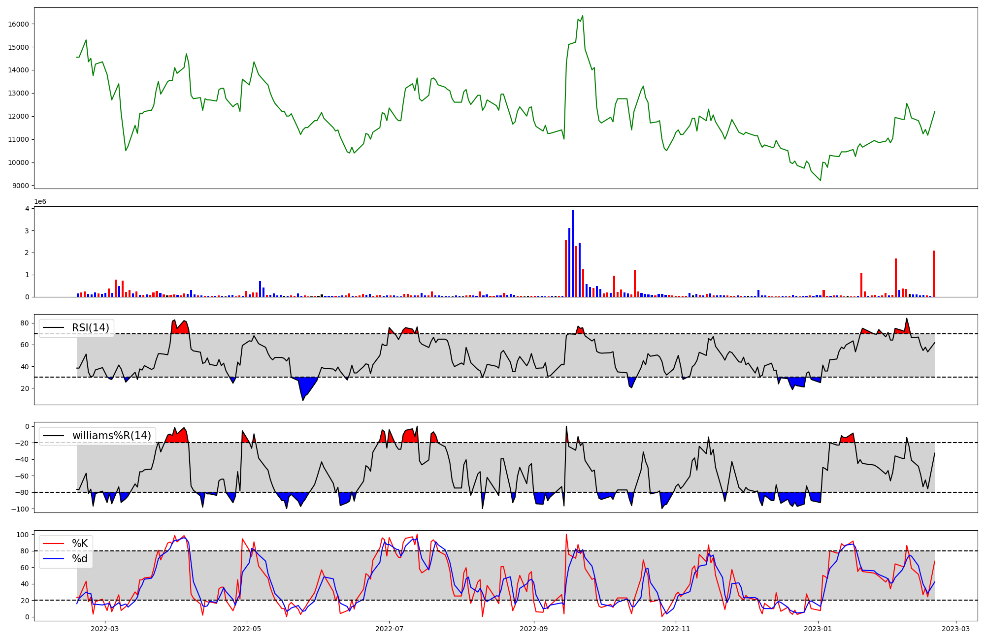Click the 2022-11 x-axis date label
This screenshot has height=640, width=985.
click(676, 629)
